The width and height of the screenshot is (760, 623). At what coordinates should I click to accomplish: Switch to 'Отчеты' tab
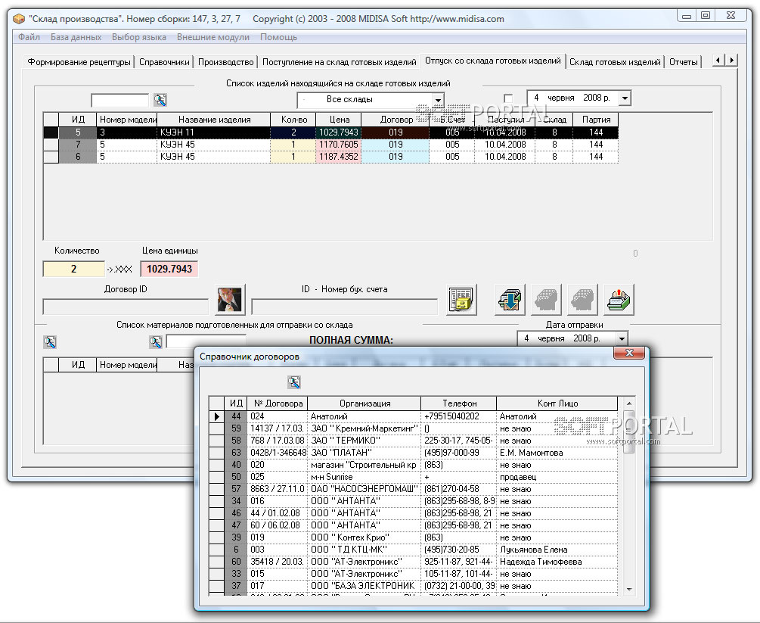point(684,62)
